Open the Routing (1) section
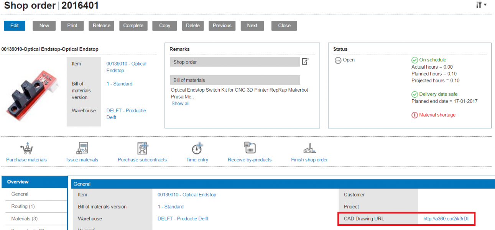This screenshot has width=495, height=230. (23, 206)
